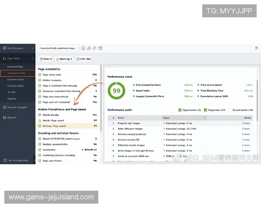Collapse the Page Audit sidebar section
Viewport: 261px width, 208px height.
pos(32,58)
